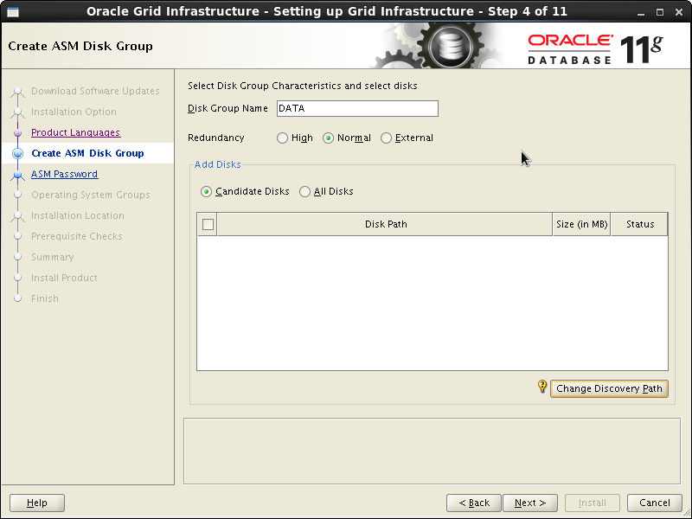Select High redundancy radio button
The width and height of the screenshot is (692, 519).
point(283,138)
